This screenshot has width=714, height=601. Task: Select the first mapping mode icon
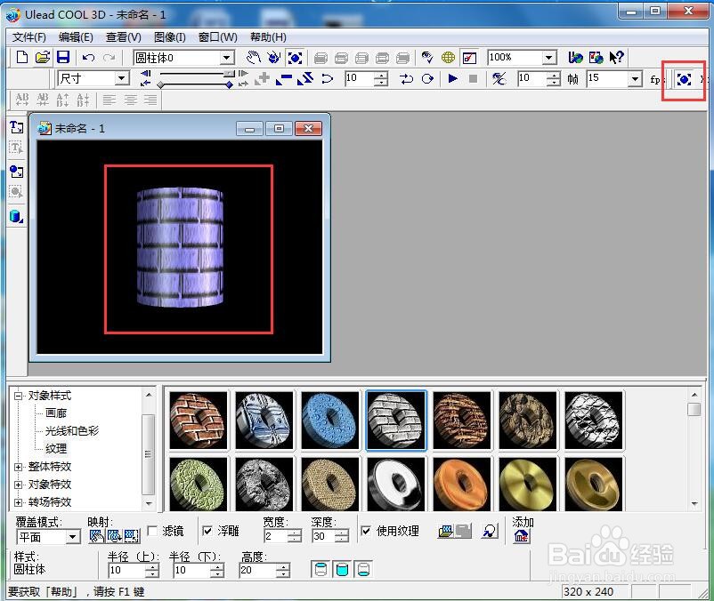click(x=96, y=536)
